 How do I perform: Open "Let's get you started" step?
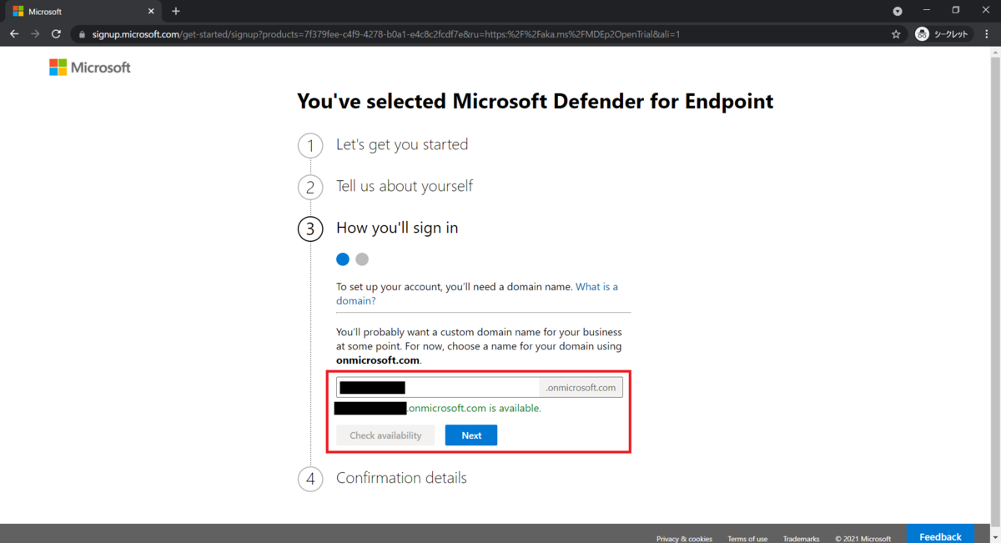(x=402, y=144)
